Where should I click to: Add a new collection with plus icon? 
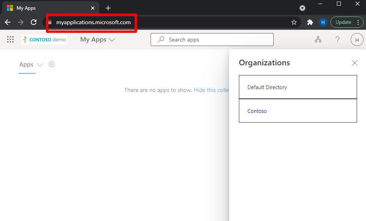click(x=52, y=64)
